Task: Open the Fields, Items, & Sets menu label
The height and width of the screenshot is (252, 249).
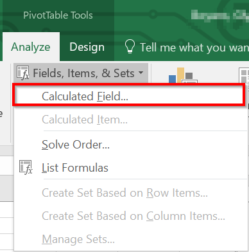Action: [x=83, y=73]
